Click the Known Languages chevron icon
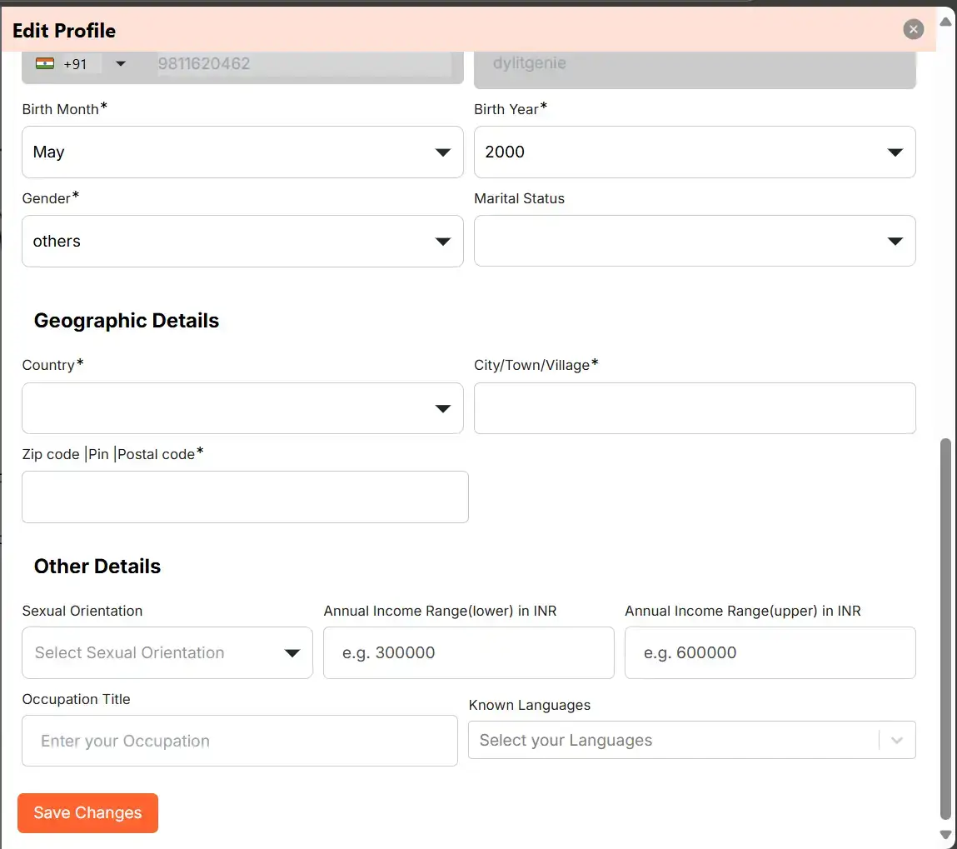Image resolution: width=957 pixels, height=849 pixels. 897,741
